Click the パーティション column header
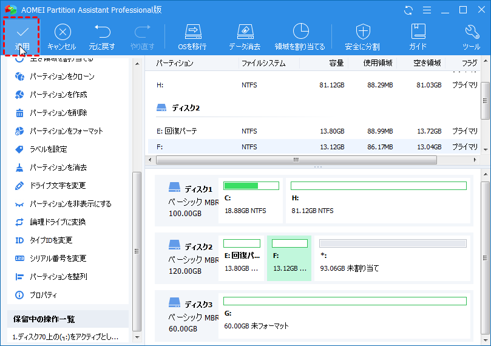This screenshot has height=346, width=491. (175, 63)
